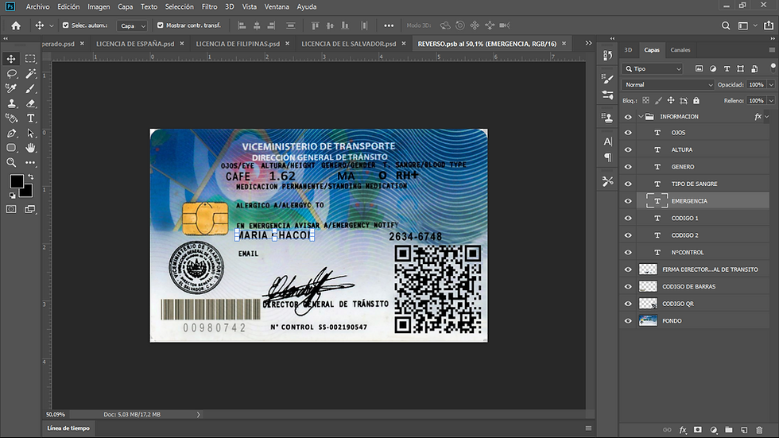Click the Lock all padlock icon
Viewport: 779px width, 438px height.
point(696,100)
